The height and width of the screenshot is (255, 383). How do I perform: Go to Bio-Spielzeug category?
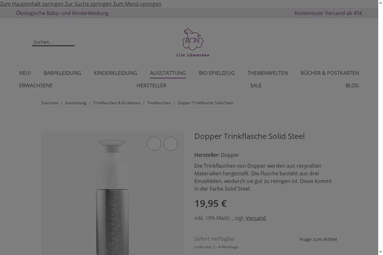[x=217, y=73]
